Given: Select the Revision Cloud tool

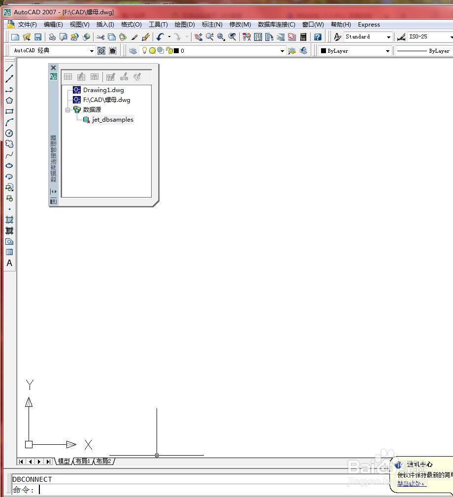Looking at the screenshot, I should tap(9, 144).
